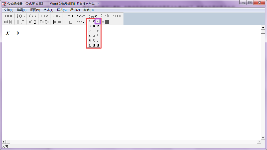Minimize the 公式编辑器 window
The height and width of the screenshot is (150, 267).
click(243, 3)
